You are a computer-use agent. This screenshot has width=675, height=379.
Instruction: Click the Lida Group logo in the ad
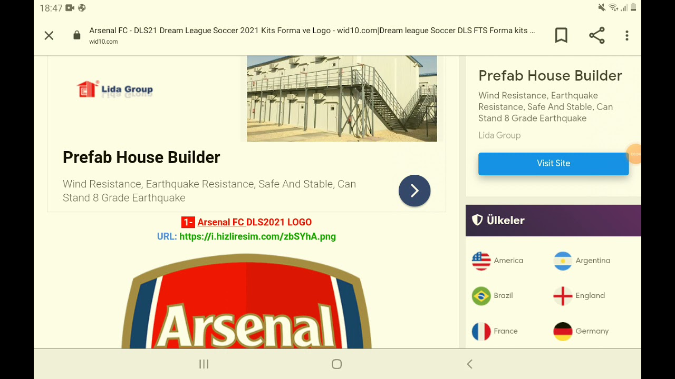click(x=115, y=89)
